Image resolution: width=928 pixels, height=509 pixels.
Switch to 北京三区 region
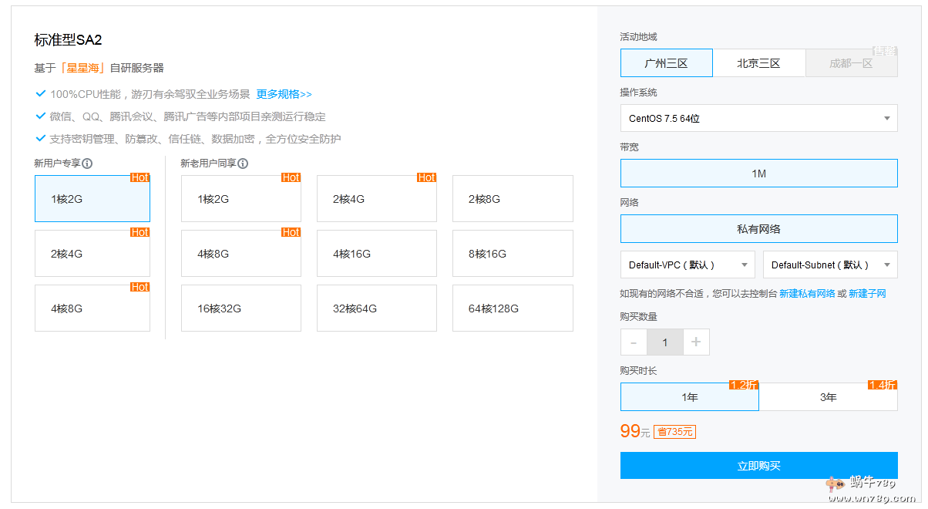[x=758, y=63]
